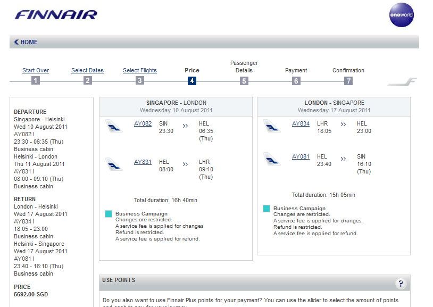Viewport: 433px width, 307px height.
Task: Open flight AY082 details
Action: 143,124
